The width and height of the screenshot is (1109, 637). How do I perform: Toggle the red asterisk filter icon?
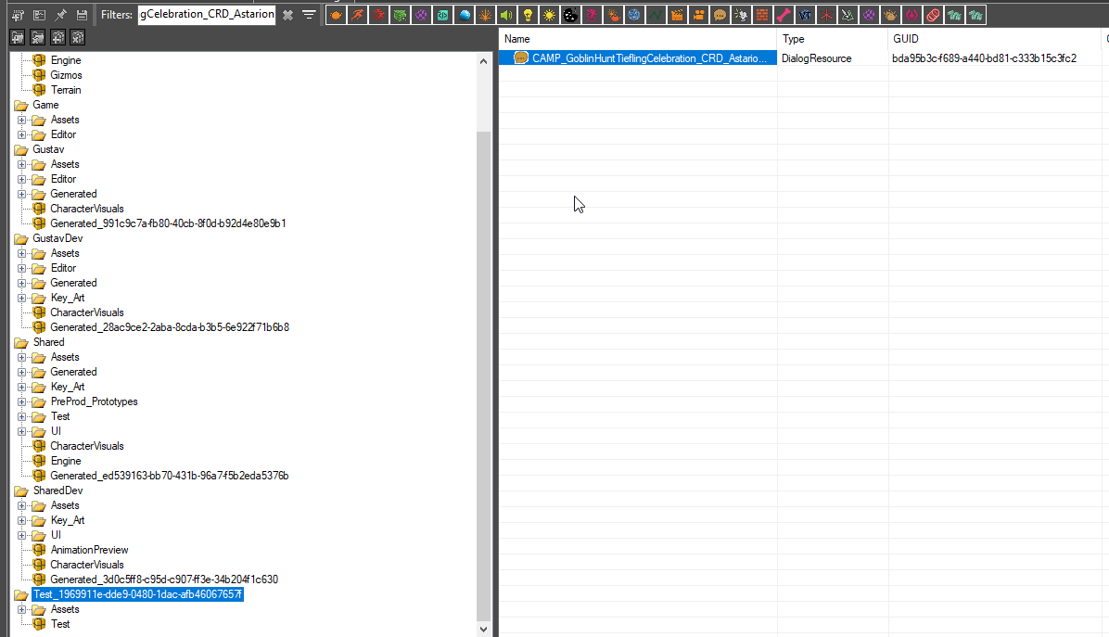point(826,15)
